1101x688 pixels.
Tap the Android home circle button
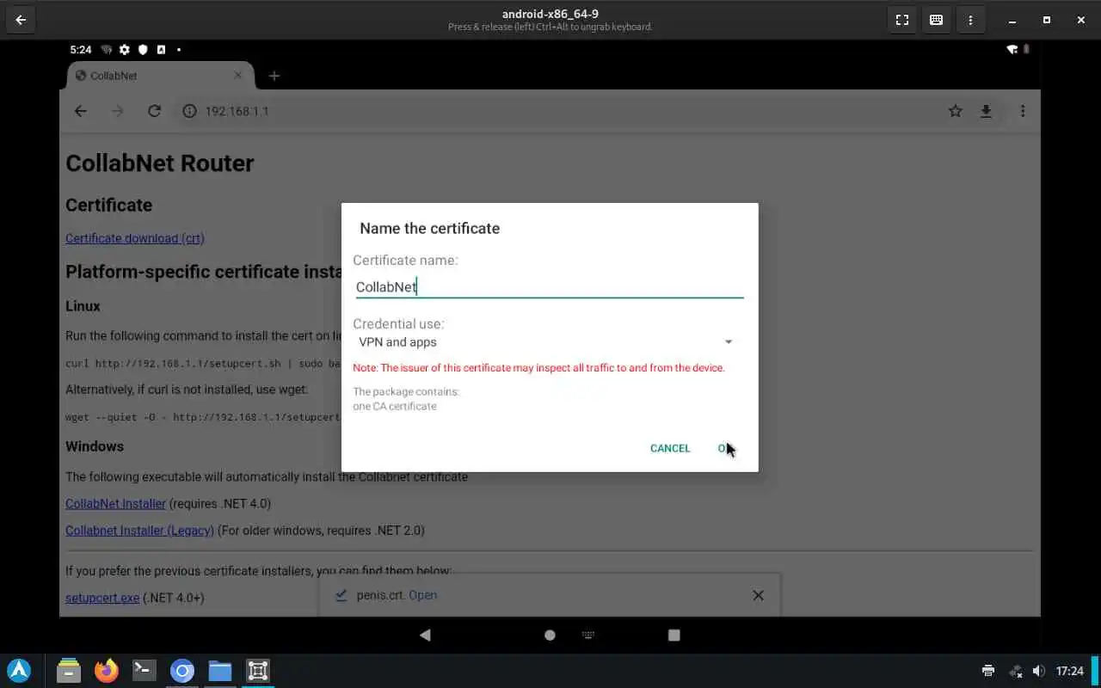[x=550, y=635]
